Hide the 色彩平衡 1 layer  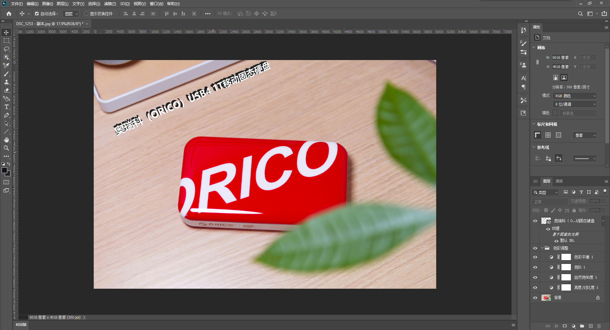pos(535,257)
